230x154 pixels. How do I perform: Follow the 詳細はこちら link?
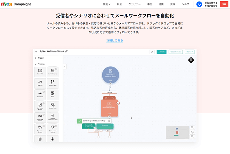[x=115, y=40]
